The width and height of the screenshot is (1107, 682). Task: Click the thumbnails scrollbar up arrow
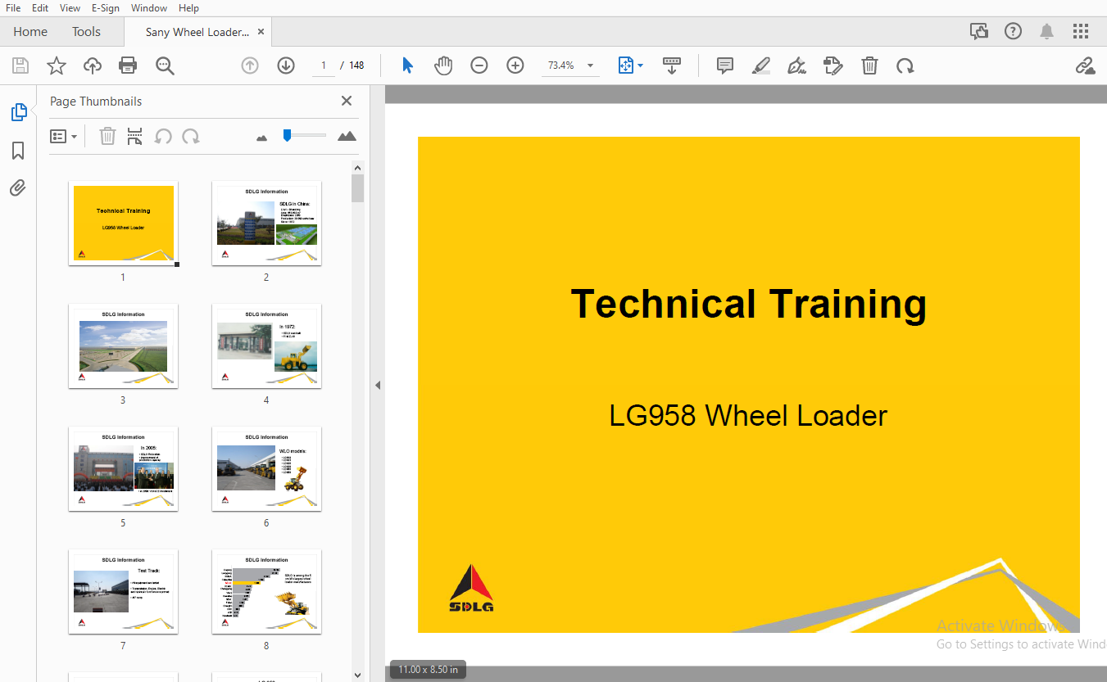point(357,169)
